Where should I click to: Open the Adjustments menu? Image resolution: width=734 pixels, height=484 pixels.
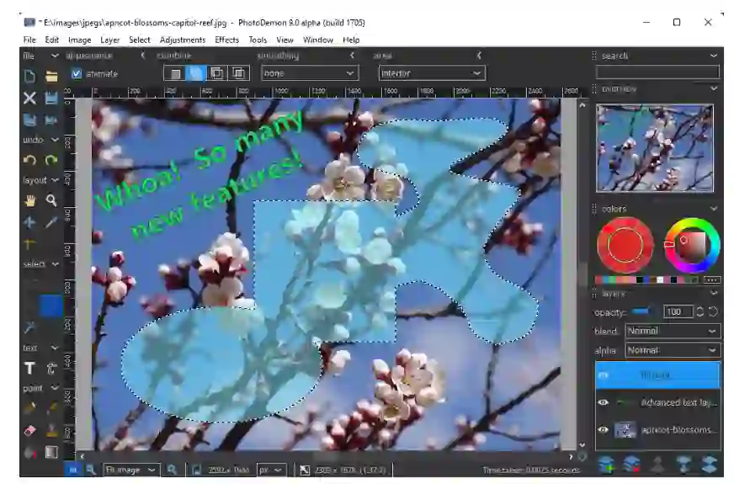click(x=183, y=40)
